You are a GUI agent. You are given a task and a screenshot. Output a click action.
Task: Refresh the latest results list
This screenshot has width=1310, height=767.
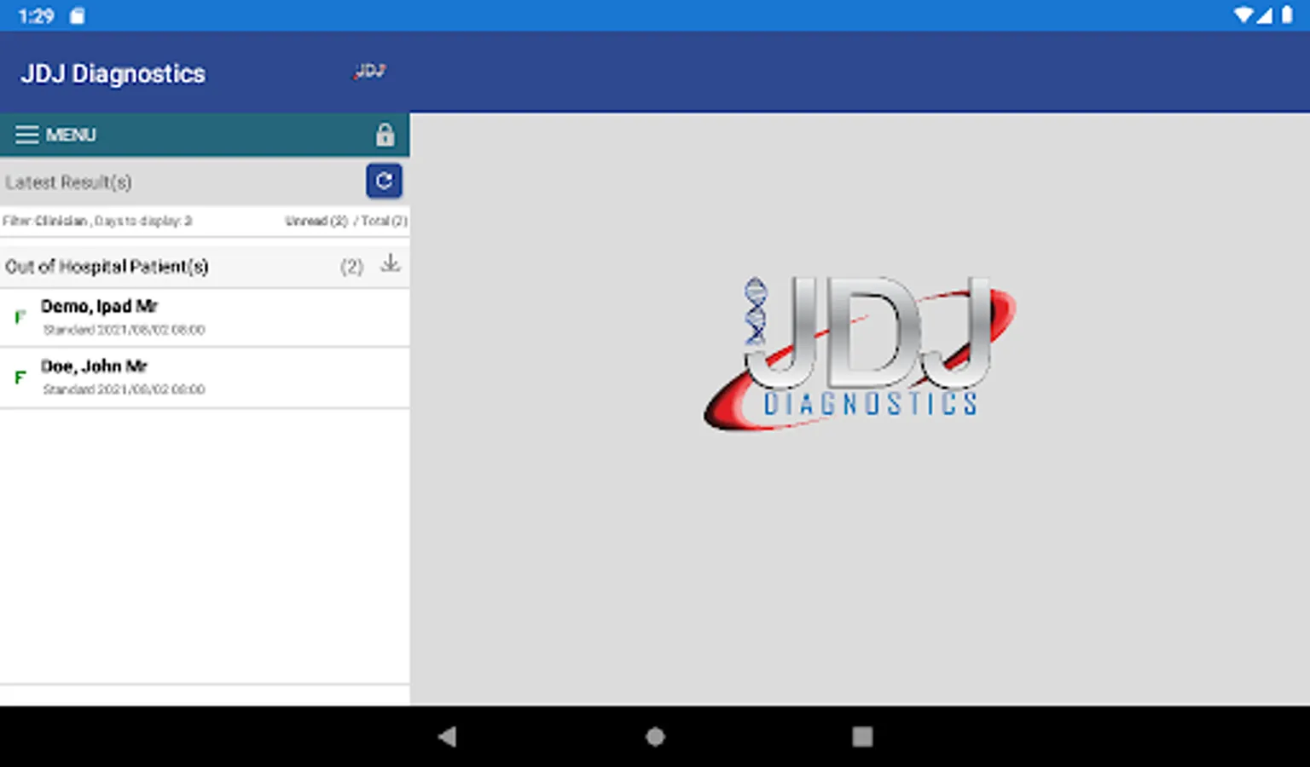click(384, 181)
